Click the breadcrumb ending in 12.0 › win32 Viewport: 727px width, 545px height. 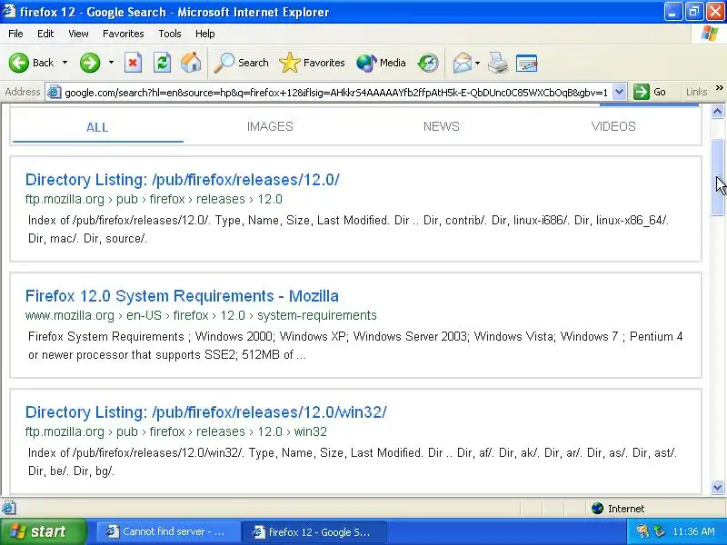click(x=175, y=432)
